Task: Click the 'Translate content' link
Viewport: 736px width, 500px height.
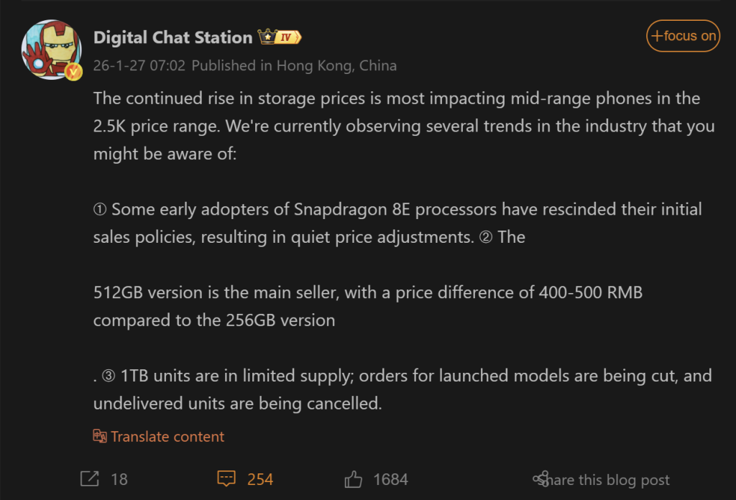Action: 167,437
